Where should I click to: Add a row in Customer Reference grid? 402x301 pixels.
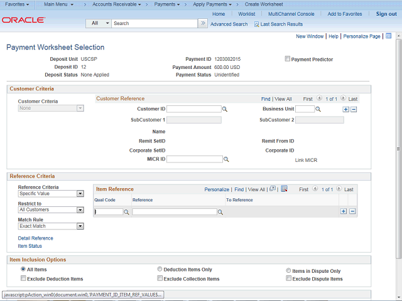345,109
